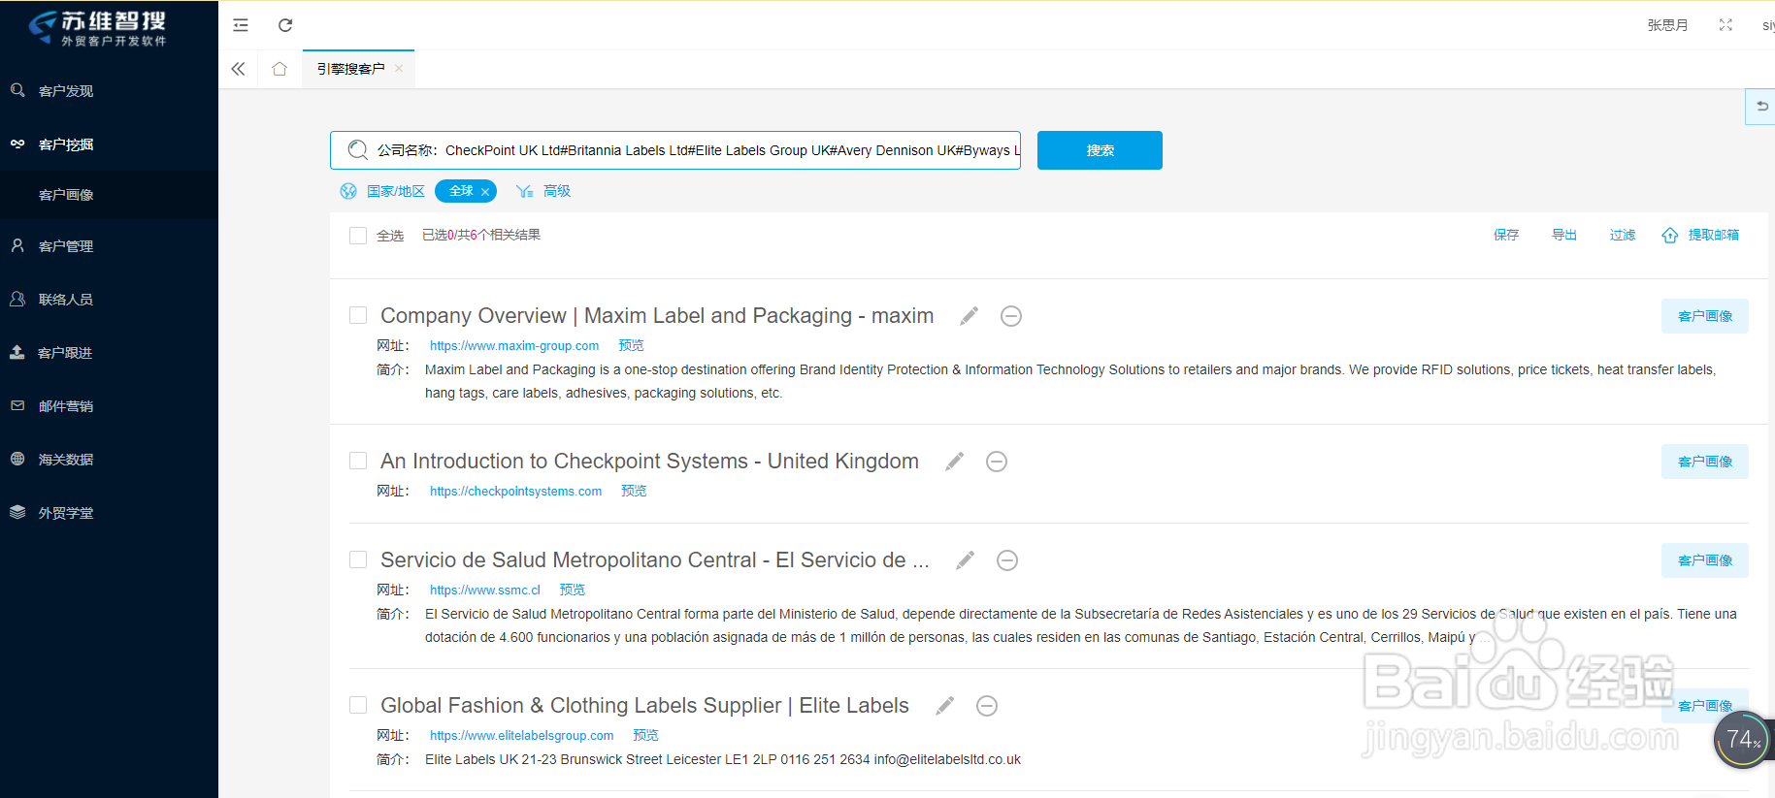The height and width of the screenshot is (798, 1775).
Task: Close the 引擎搜客户 tab
Action: coord(399,69)
